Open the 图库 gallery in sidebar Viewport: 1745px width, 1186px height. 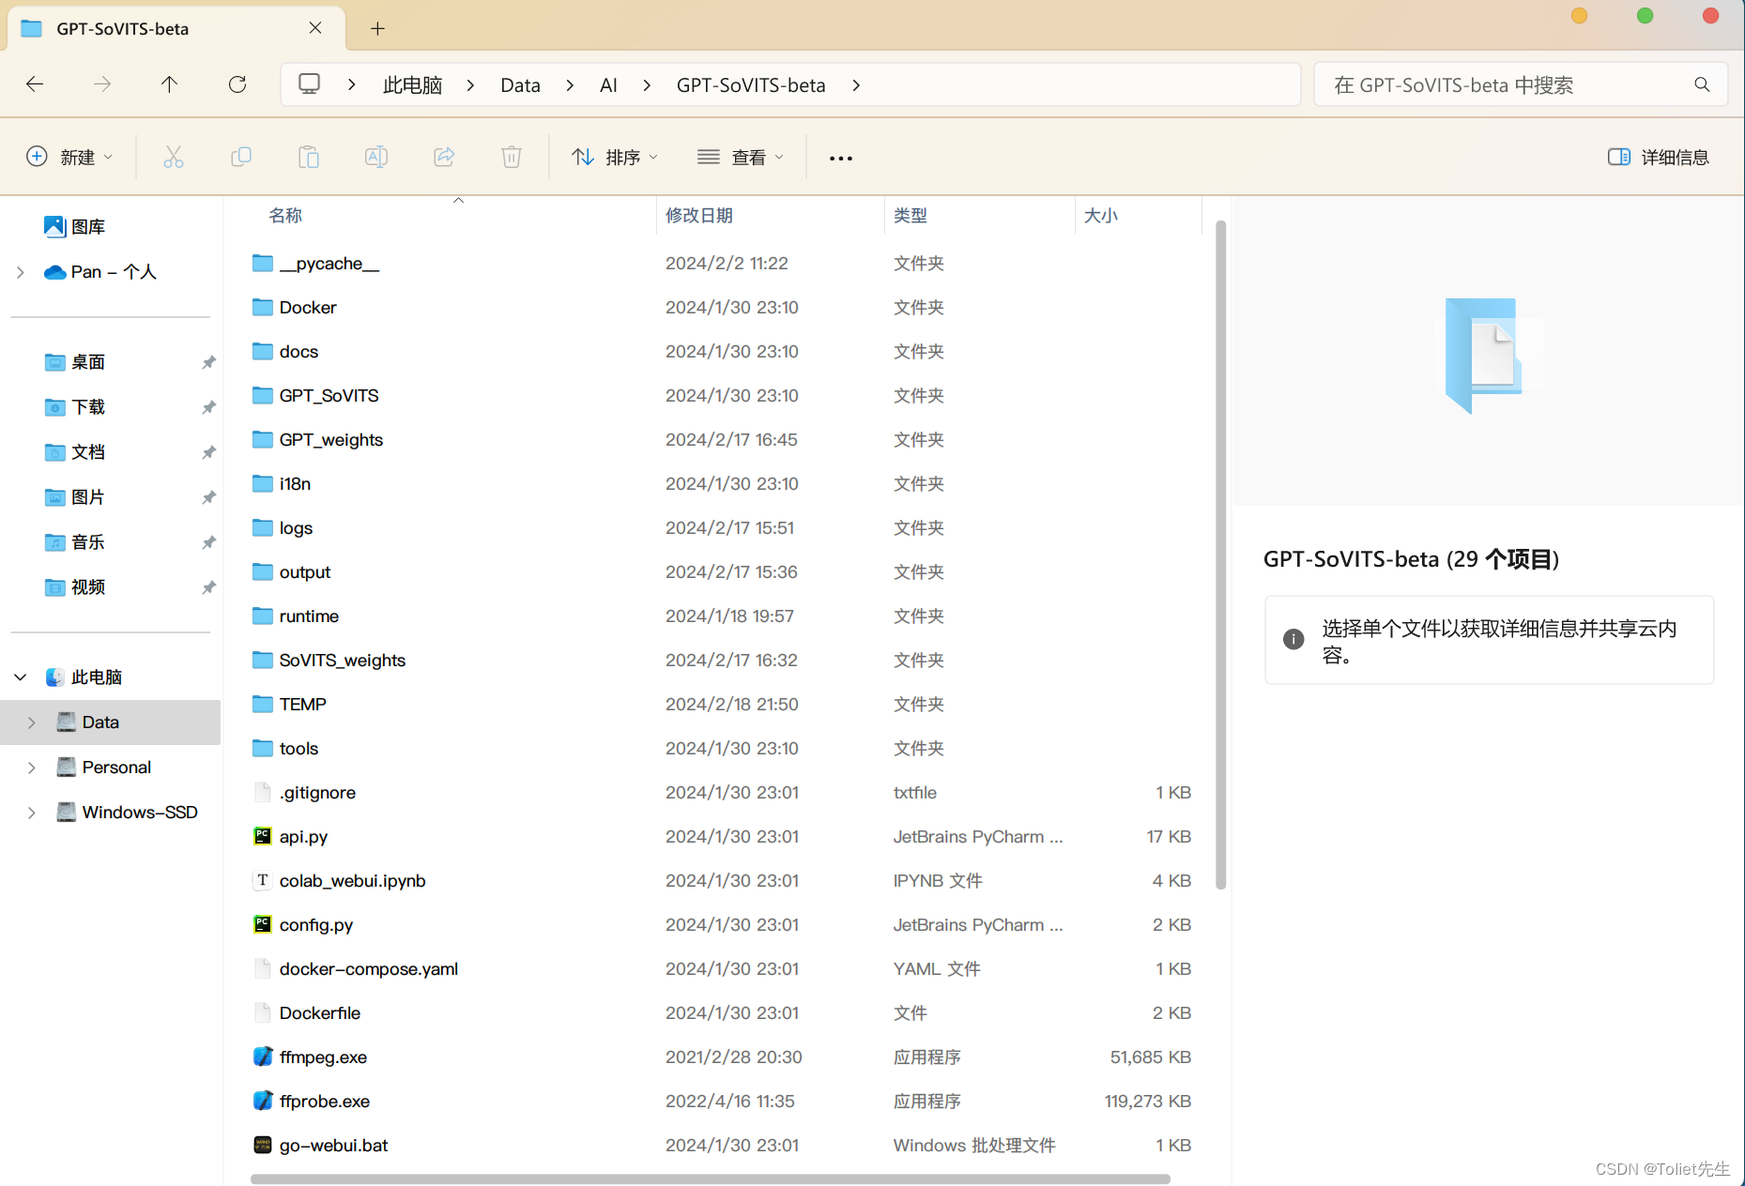pyautogui.click(x=75, y=226)
